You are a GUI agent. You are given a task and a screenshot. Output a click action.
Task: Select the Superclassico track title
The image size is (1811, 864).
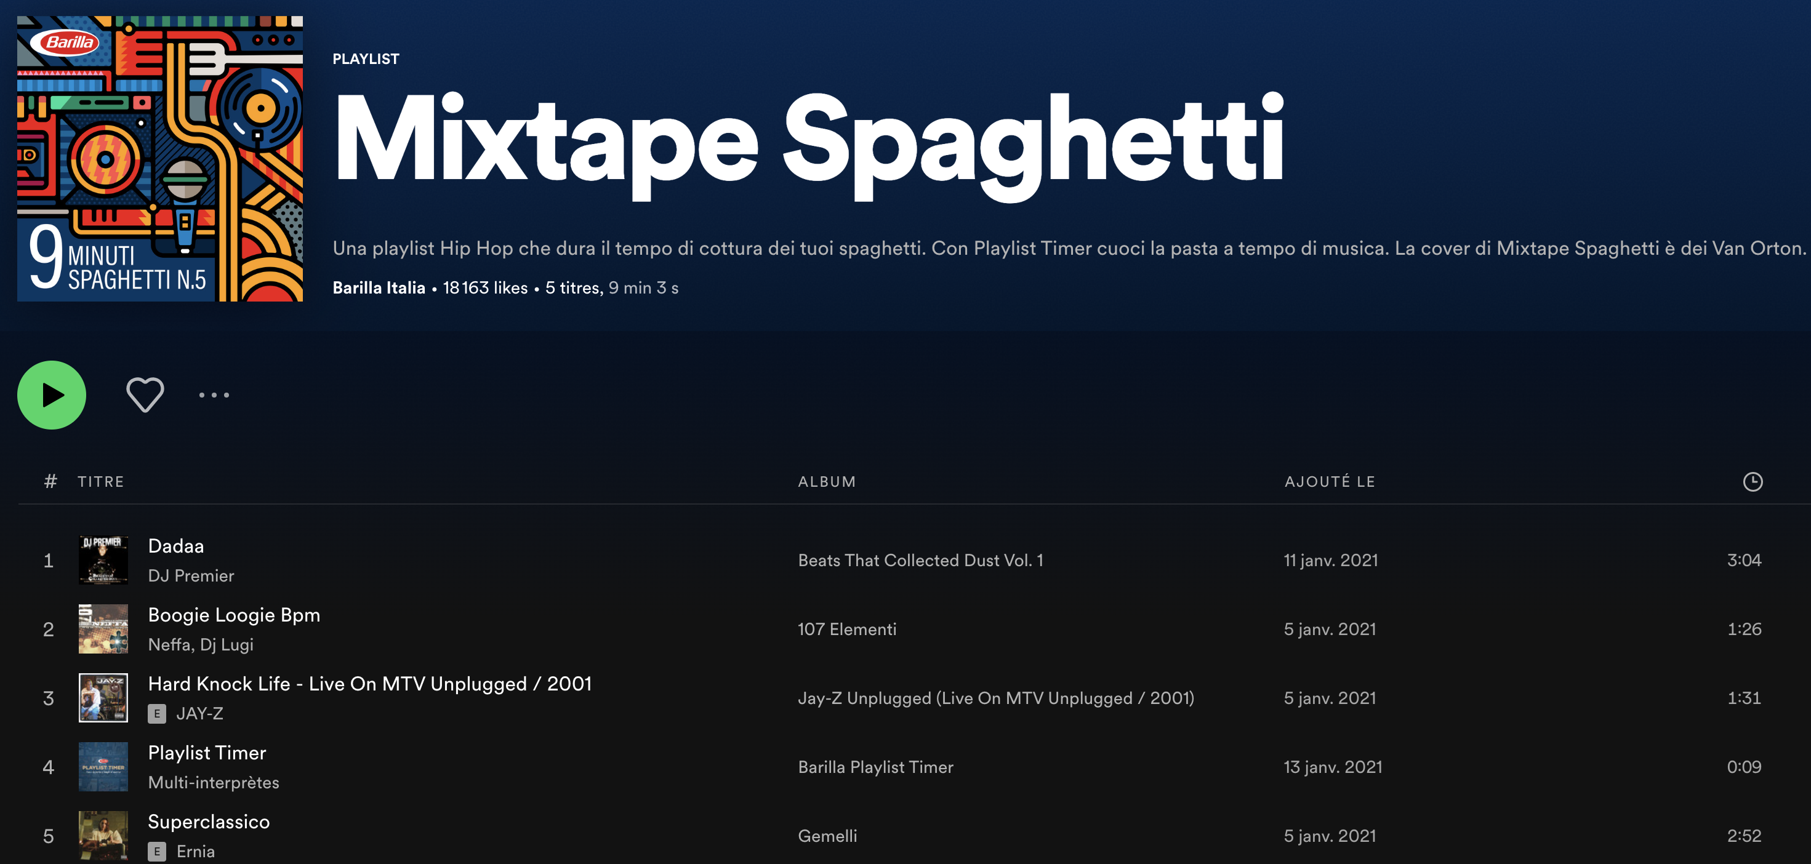[x=209, y=822]
